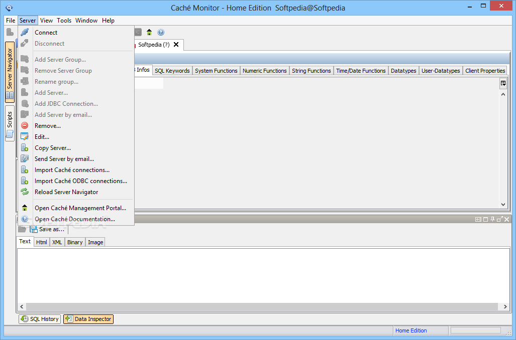Click the horizontal scrollbar left arrow
This screenshot has height=340, width=516.
pyautogui.click(x=22, y=306)
